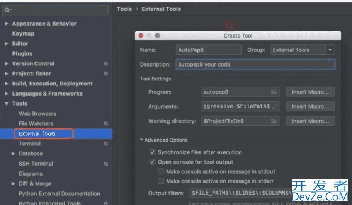Click the Working directory field with $ProjectFileDir$
The height and width of the screenshot is (205, 352).
240,121
